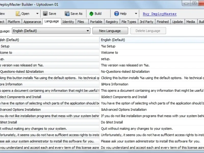Click the blue Help question mark icon

click(x=117, y=14)
